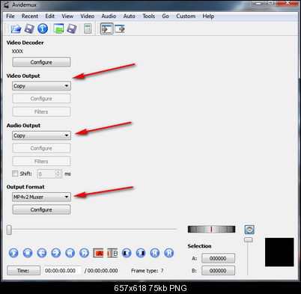Click the speaker audio toggle icon
Viewport: 301px width, 294px height.
pyautogui.click(x=249, y=230)
